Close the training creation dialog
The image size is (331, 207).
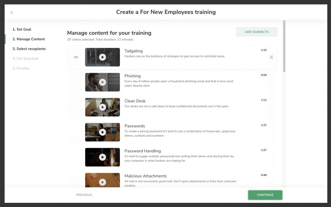[12, 12]
